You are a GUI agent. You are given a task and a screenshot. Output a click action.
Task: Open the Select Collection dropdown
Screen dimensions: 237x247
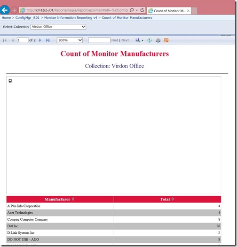58,27
